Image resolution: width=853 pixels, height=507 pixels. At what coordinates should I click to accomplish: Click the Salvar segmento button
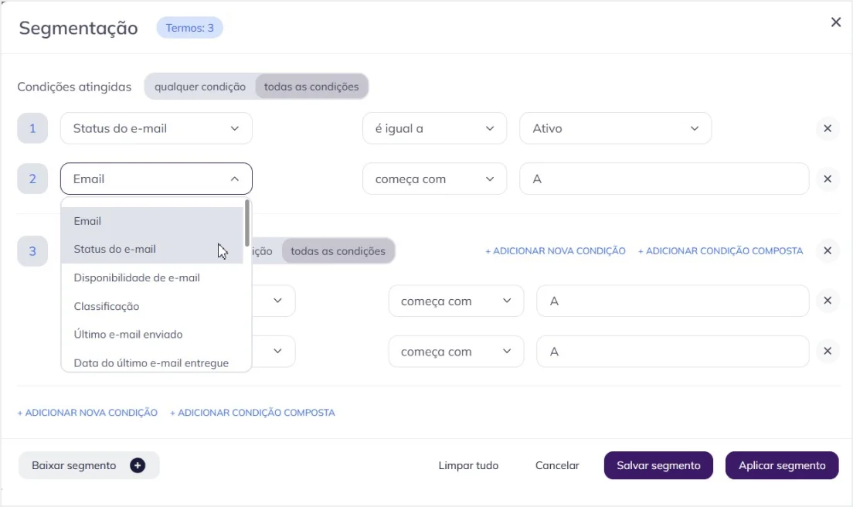(x=658, y=465)
